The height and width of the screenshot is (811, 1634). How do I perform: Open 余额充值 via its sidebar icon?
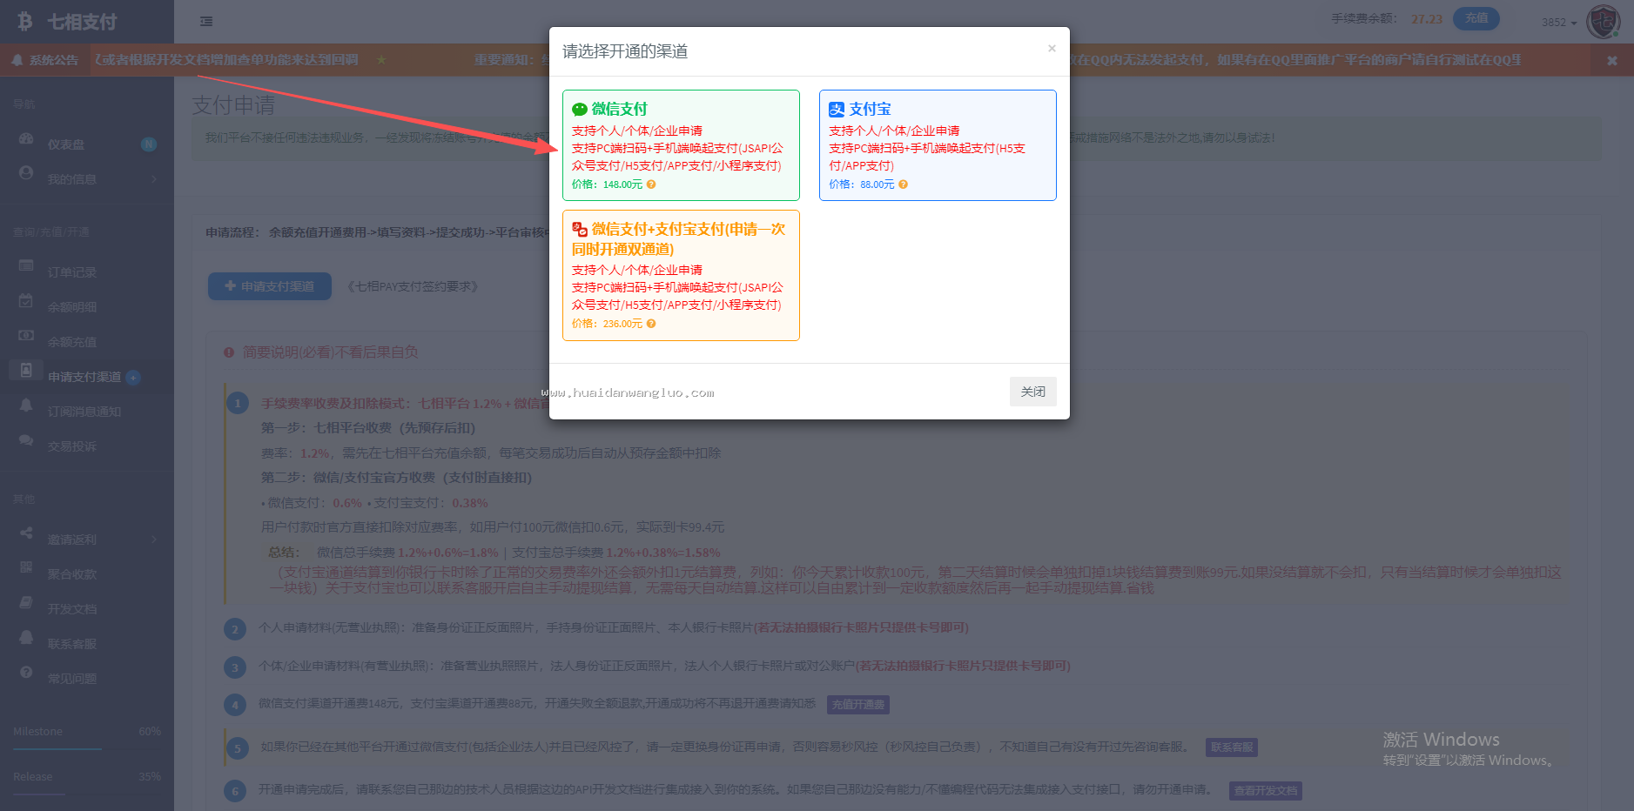pos(26,336)
